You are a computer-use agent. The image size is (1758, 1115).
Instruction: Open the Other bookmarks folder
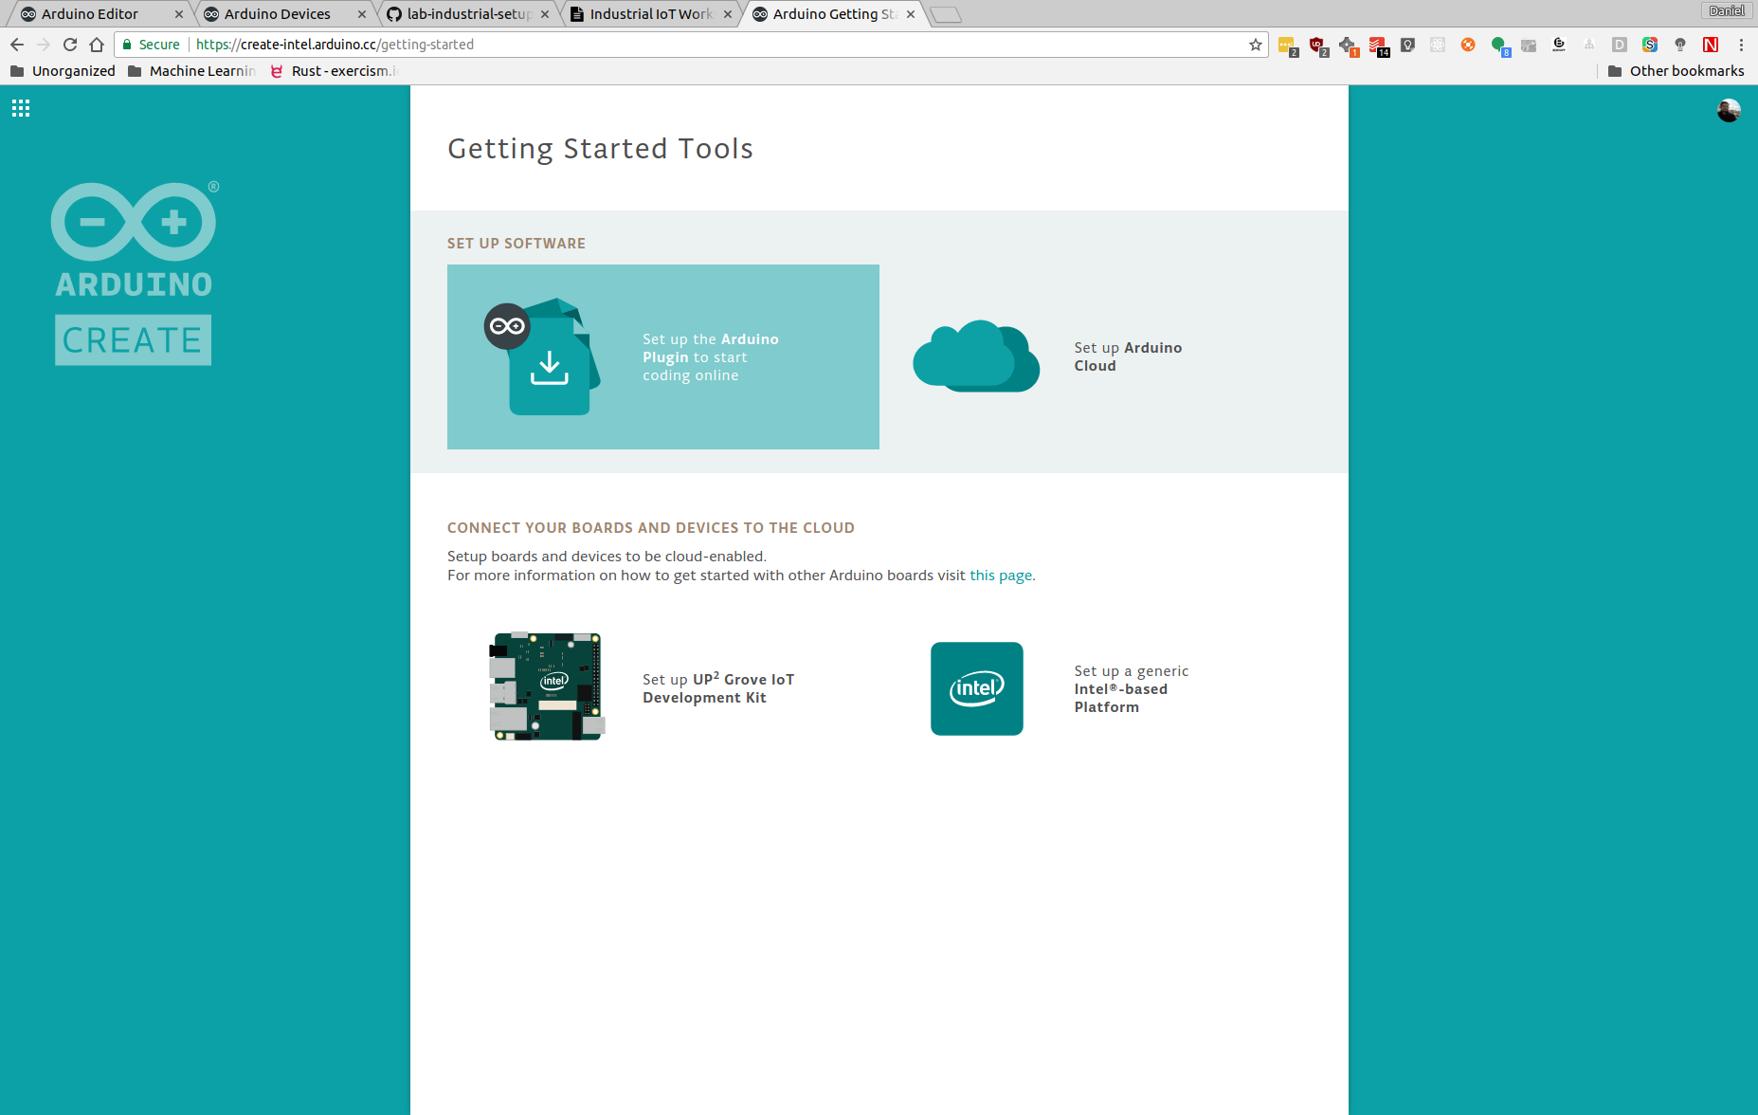(1676, 71)
